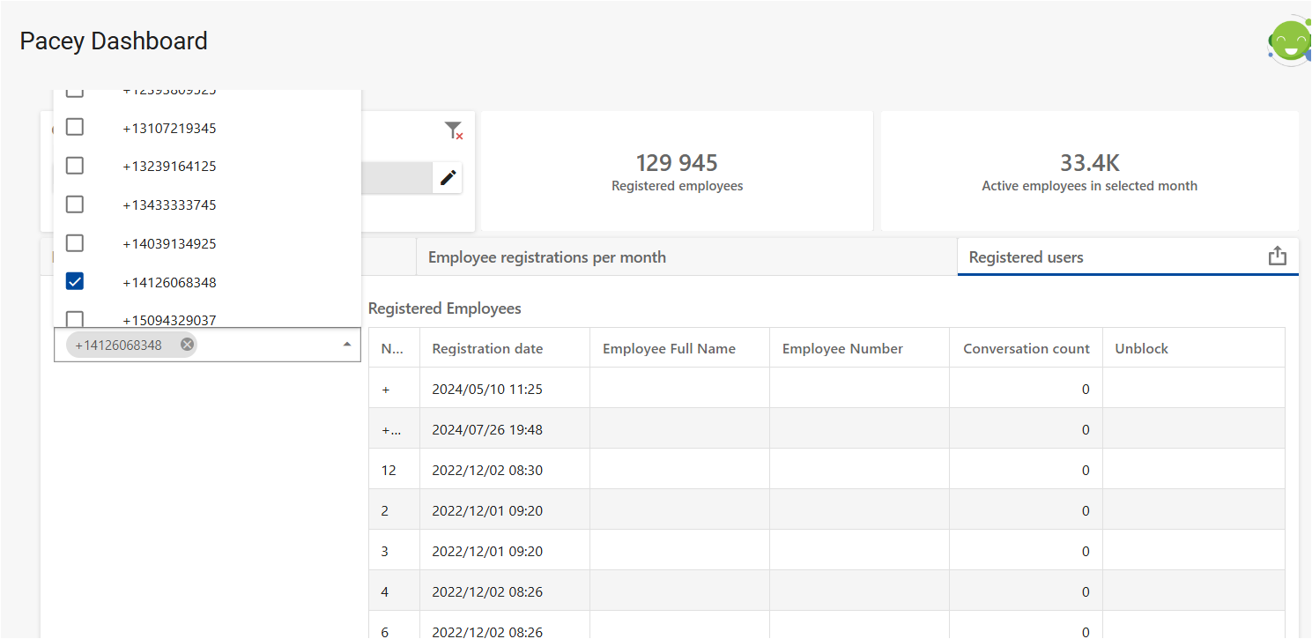Open the Registered users tab
Viewport: 1312px width, 639px height.
pyautogui.click(x=1026, y=257)
